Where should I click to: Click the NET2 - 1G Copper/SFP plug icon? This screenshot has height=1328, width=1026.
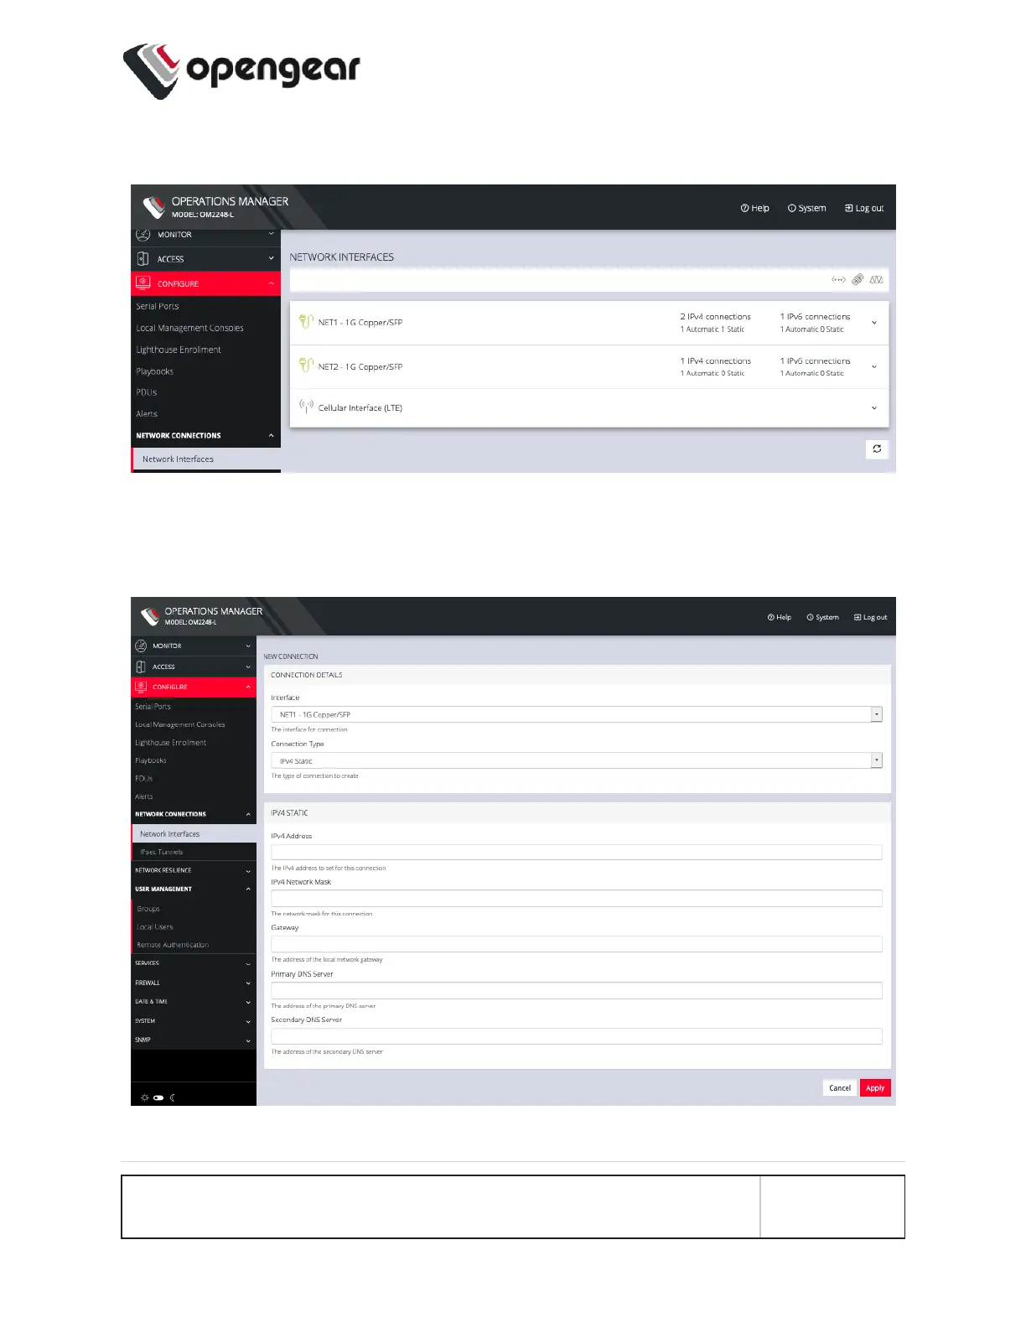coord(306,365)
